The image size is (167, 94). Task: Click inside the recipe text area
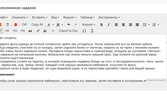coord(83,58)
